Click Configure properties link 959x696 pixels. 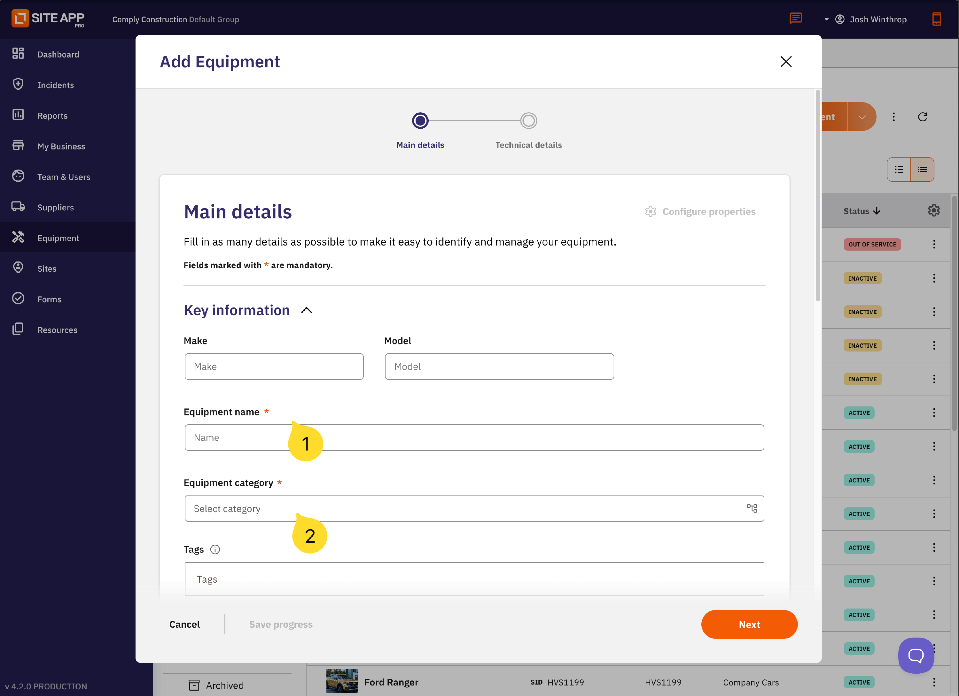[x=700, y=212]
